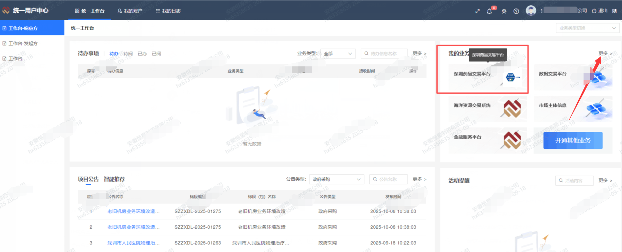The image size is (622, 252).
Task: Expand the 公告类型 政府采购 dropdown
Action: 336,179
